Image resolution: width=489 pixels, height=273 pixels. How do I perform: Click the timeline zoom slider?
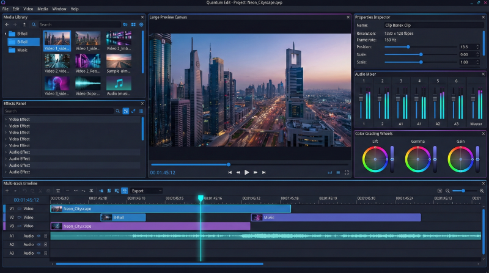[464, 191]
